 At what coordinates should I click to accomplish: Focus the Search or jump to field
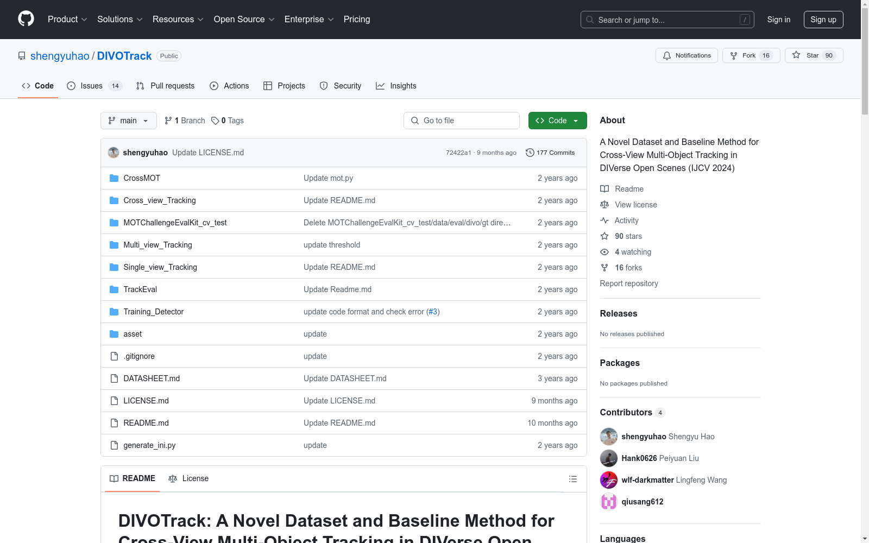click(x=668, y=20)
